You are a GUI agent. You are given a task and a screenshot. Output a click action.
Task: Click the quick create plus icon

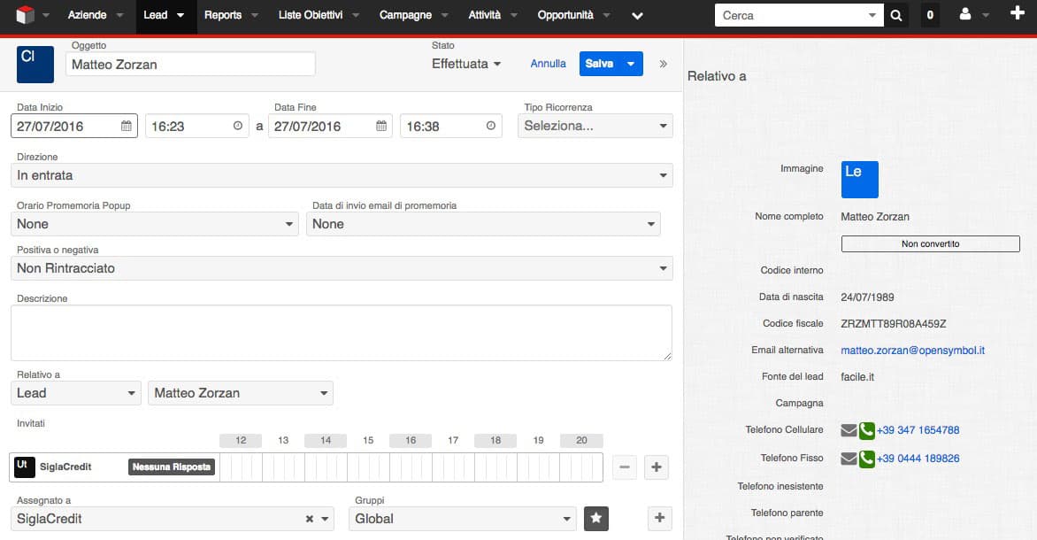[1016, 15]
